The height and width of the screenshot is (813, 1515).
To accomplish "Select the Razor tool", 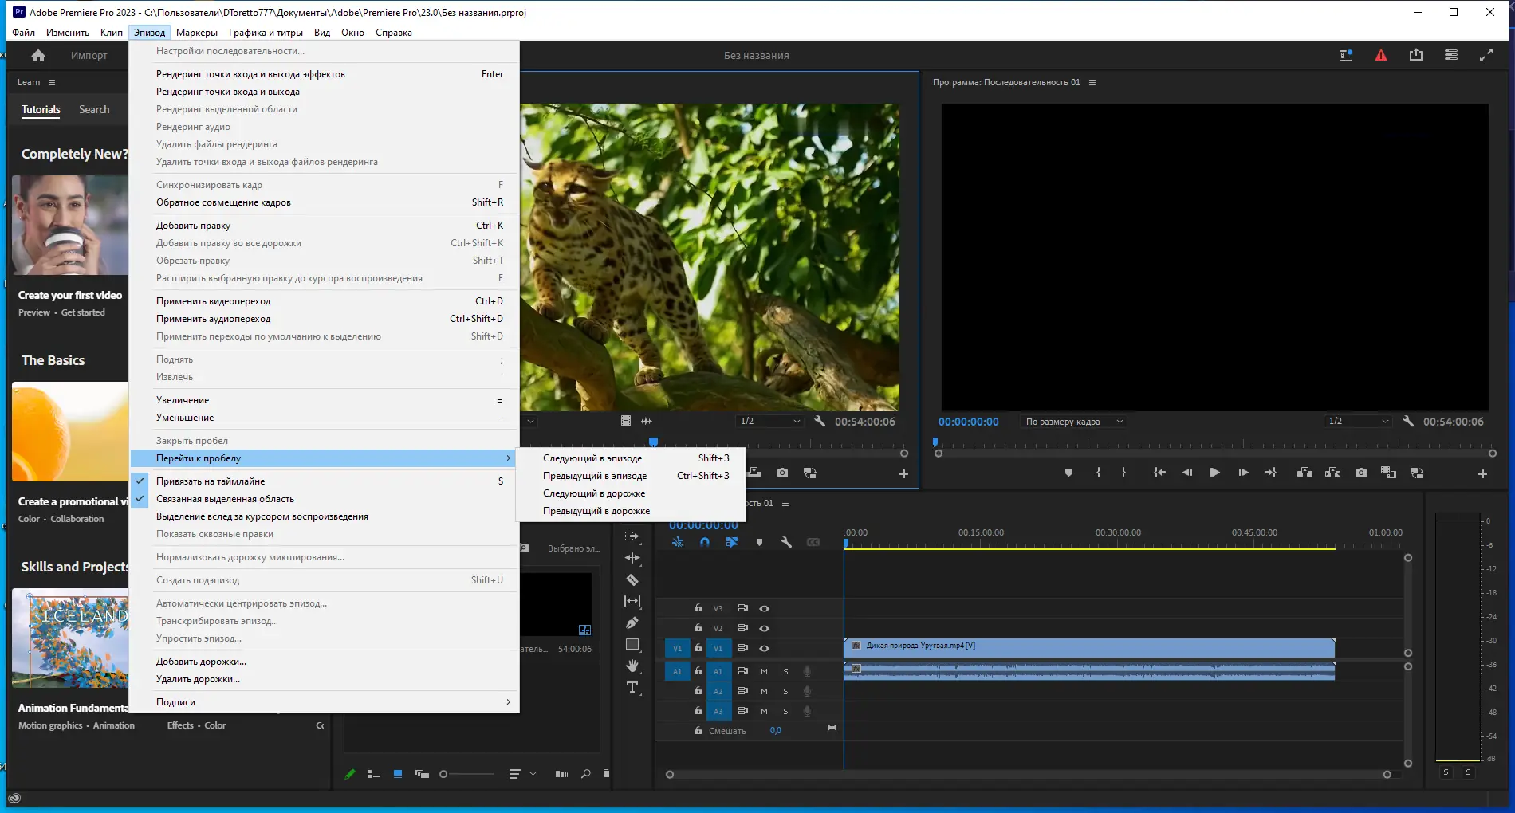I will point(632,580).
